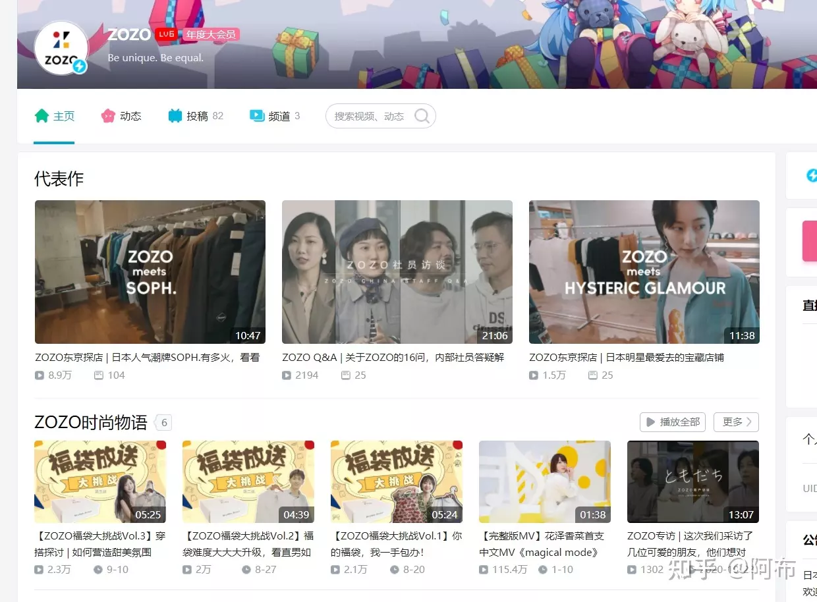Click the home icon beside 主页

point(42,116)
